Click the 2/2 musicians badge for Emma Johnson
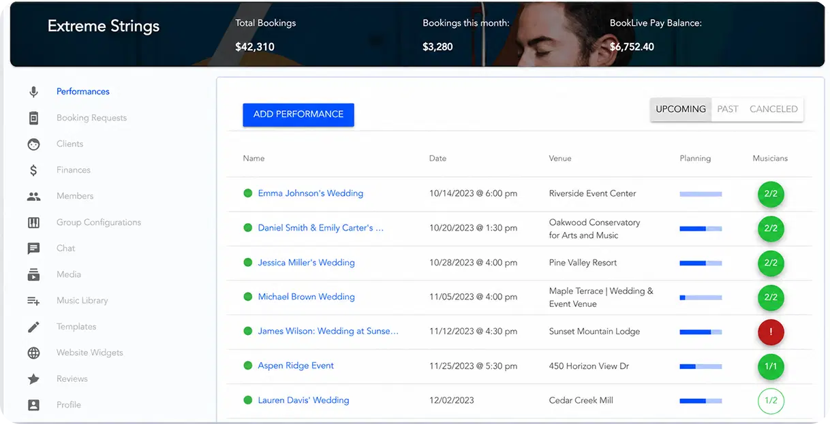The height and width of the screenshot is (424, 830). pos(771,194)
